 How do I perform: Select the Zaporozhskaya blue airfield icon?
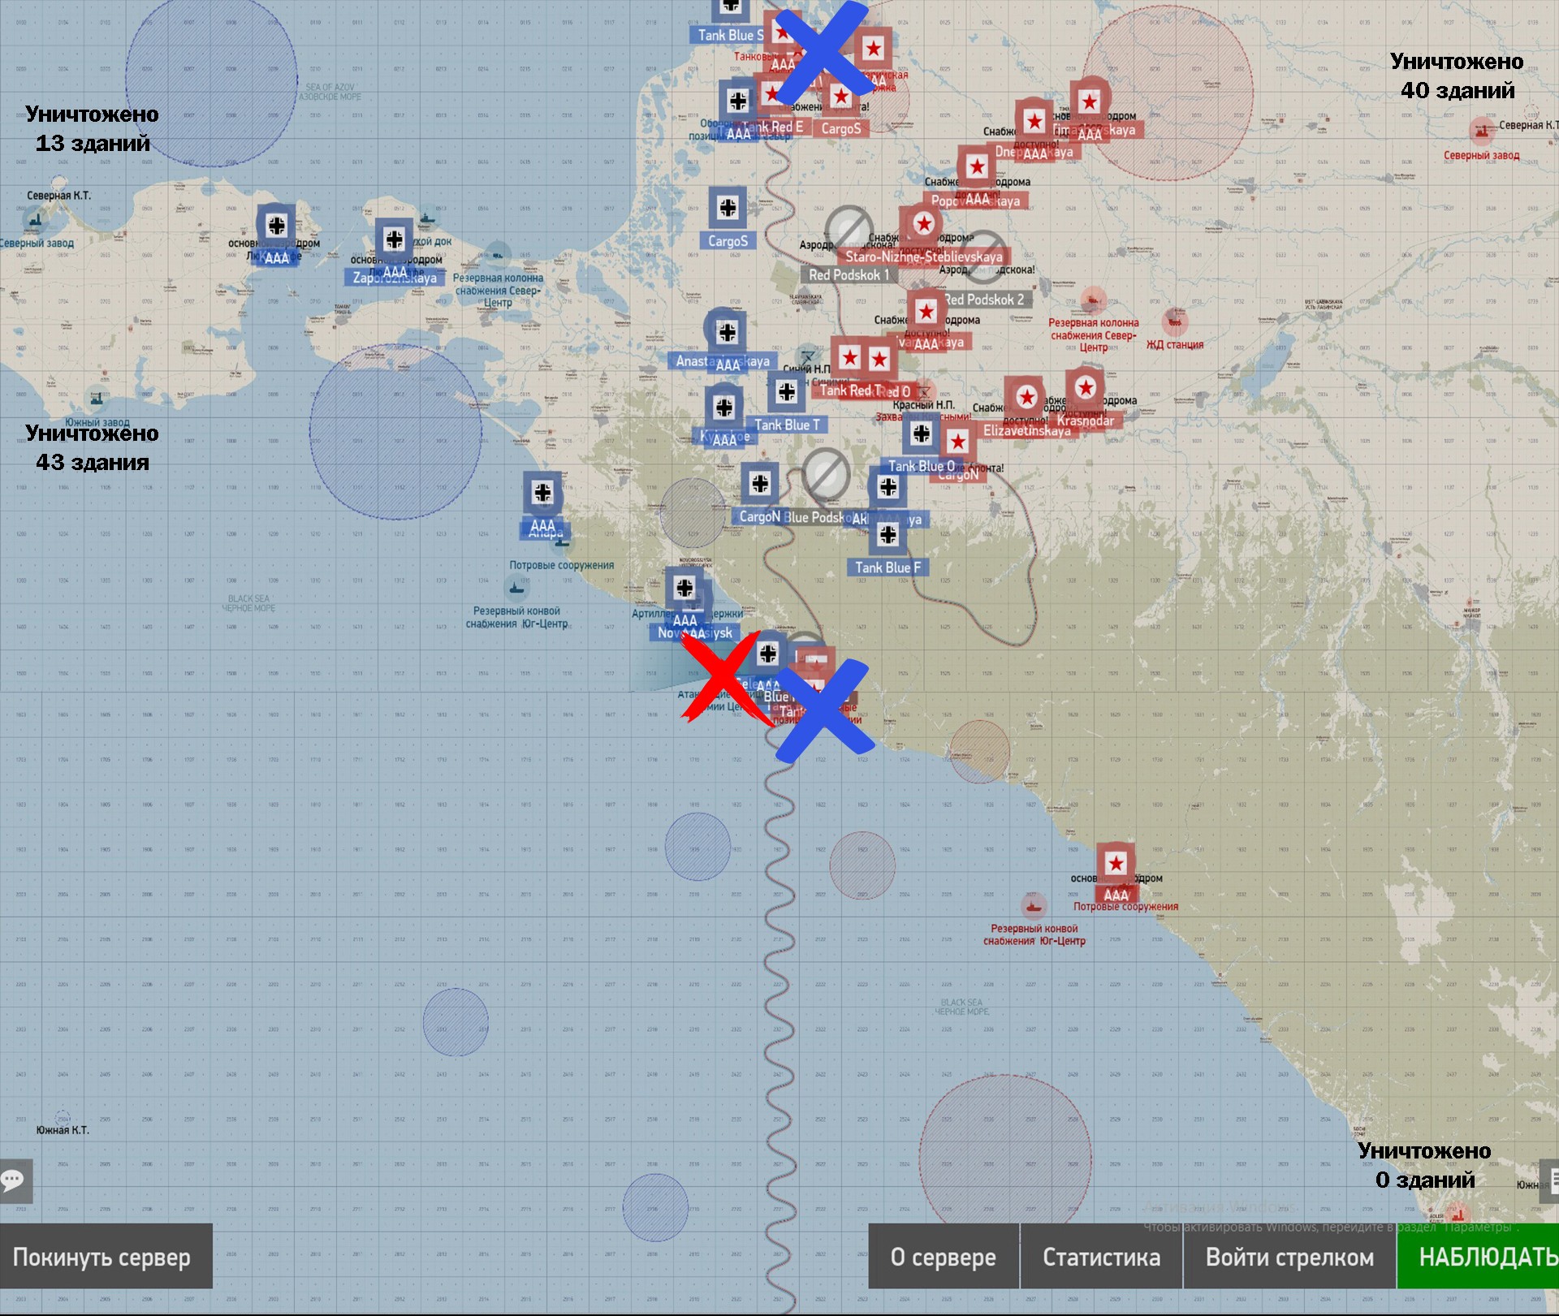395,239
